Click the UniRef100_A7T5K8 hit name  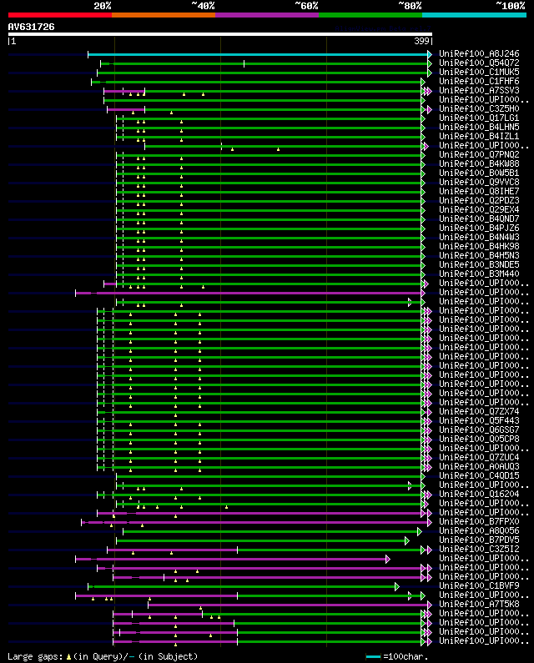tap(479, 605)
